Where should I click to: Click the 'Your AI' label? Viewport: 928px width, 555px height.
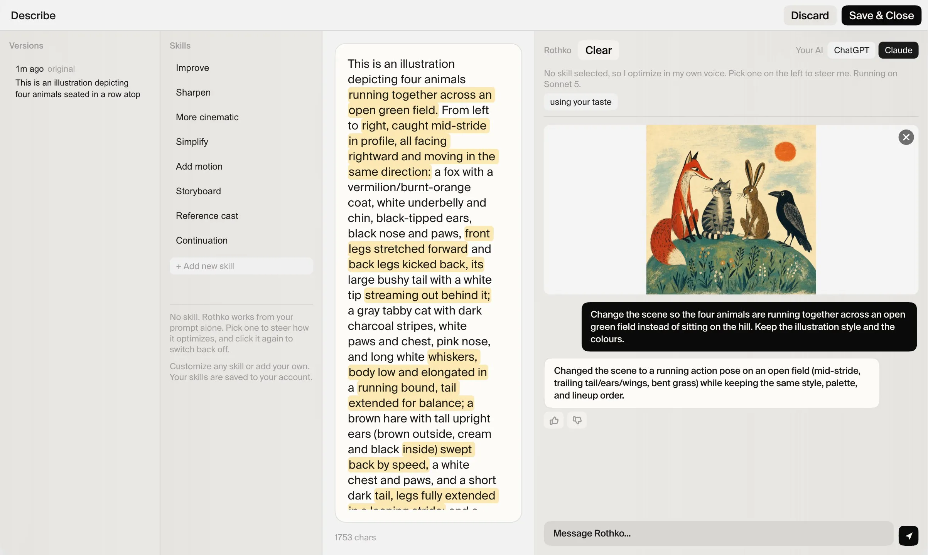pyautogui.click(x=809, y=50)
